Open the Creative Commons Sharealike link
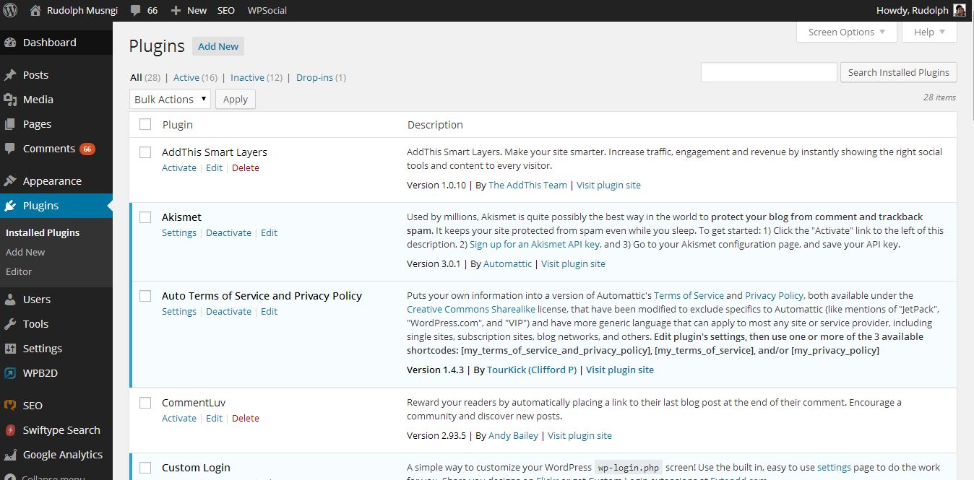Viewport: 974px width, 480px height. tap(471, 309)
